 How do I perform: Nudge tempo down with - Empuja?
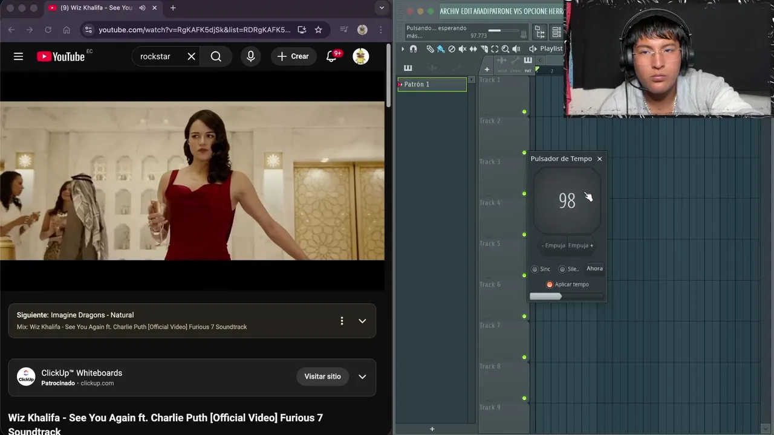click(x=553, y=245)
